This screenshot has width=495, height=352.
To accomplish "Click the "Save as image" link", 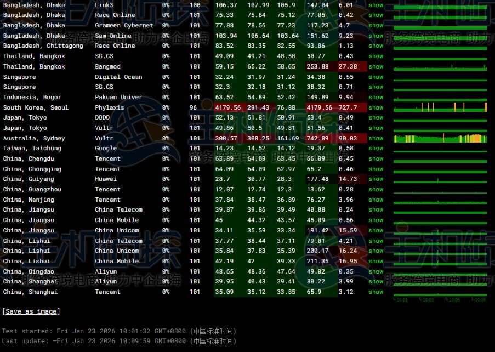I will point(31,311).
